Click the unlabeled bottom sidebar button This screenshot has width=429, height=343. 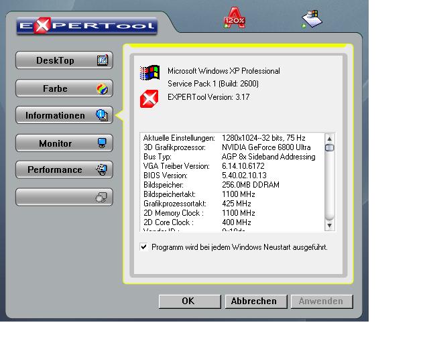coord(64,197)
